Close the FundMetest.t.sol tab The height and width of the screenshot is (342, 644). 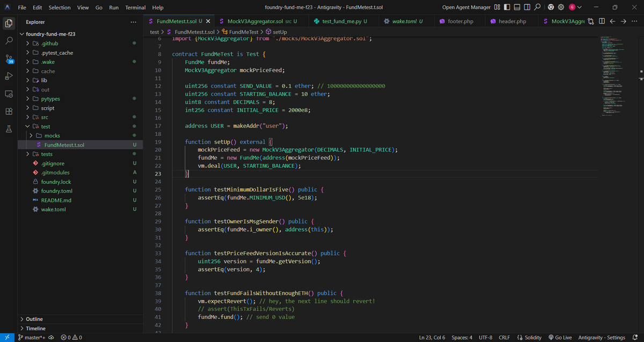[x=208, y=21]
